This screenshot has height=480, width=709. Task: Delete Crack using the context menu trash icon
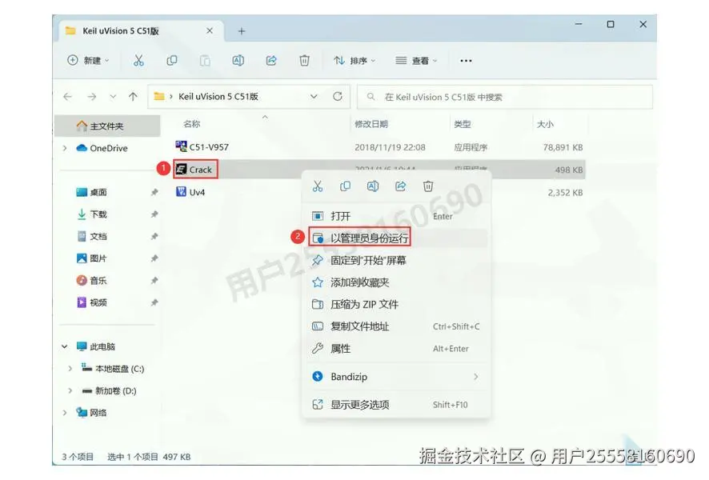pyautogui.click(x=429, y=186)
